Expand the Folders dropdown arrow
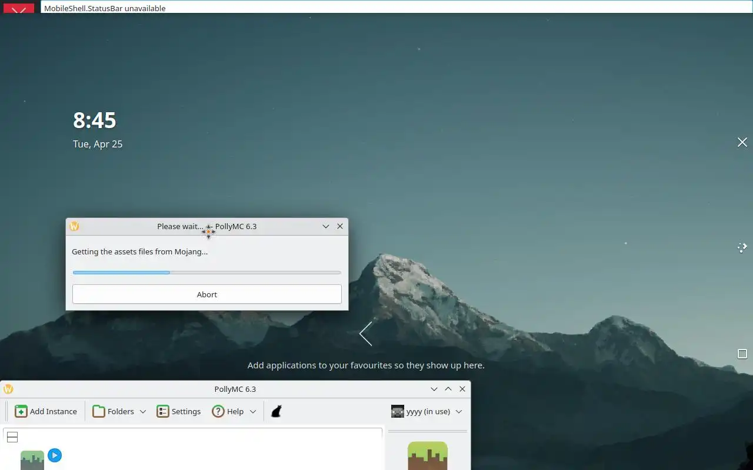The width and height of the screenshot is (753, 470). [142, 411]
